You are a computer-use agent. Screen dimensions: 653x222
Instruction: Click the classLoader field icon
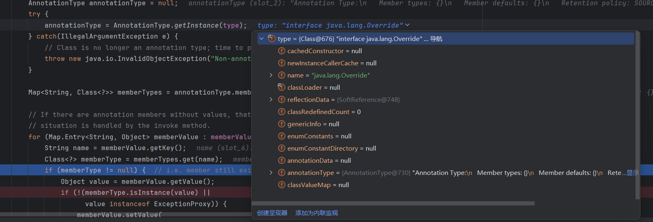coord(281,87)
